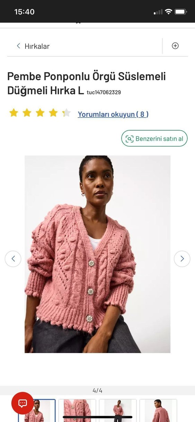
Task: Tap the Wi-Fi status icon
Action: pyautogui.click(x=168, y=12)
